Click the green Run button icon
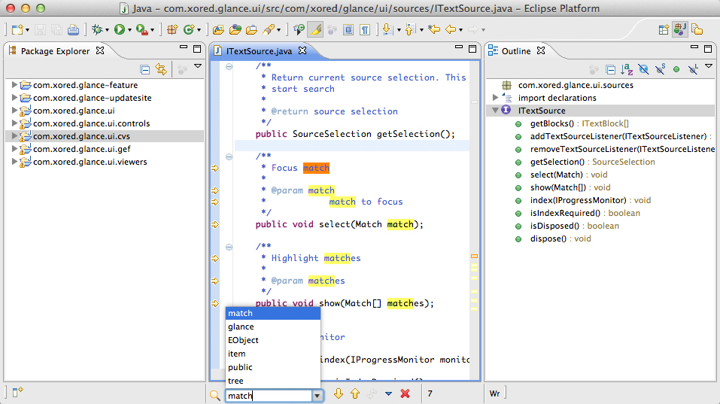This screenshot has height=404, width=720. tap(119, 30)
